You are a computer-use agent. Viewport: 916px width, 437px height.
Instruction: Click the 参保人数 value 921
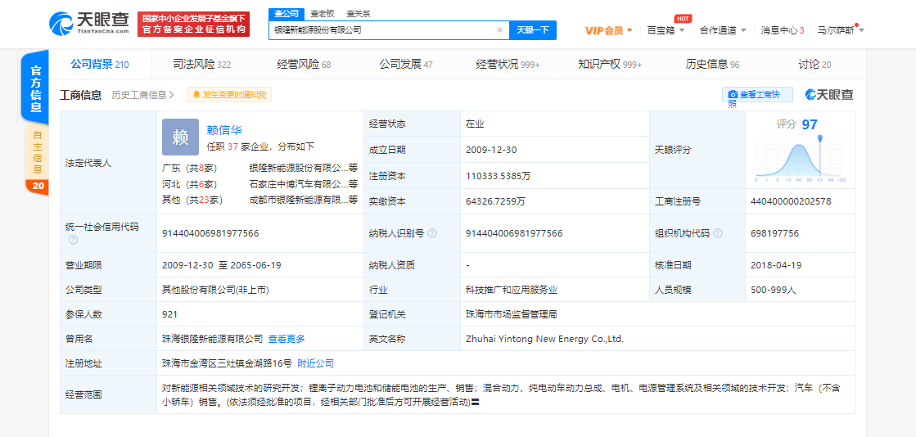click(x=170, y=314)
